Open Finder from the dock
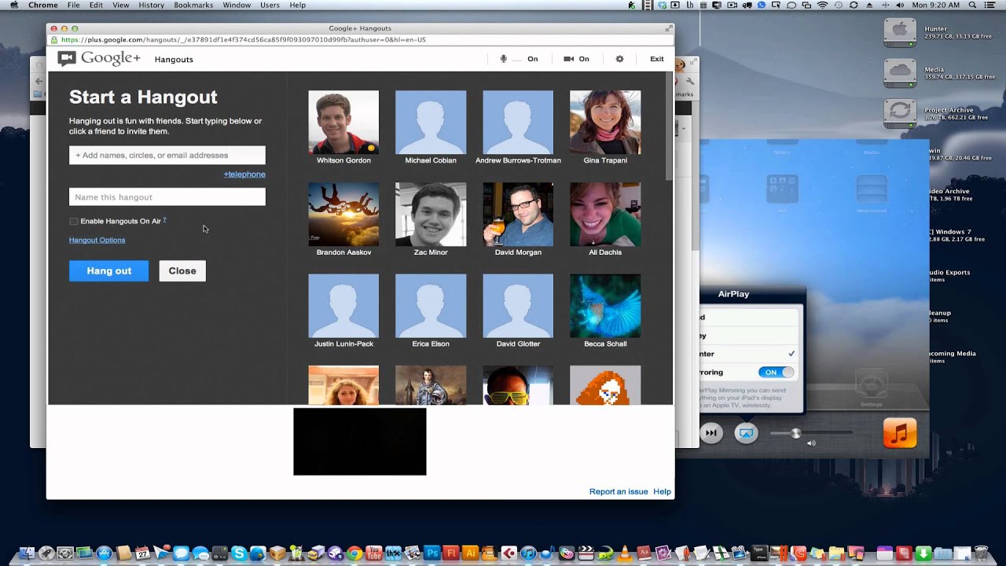 tap(28, 553)
